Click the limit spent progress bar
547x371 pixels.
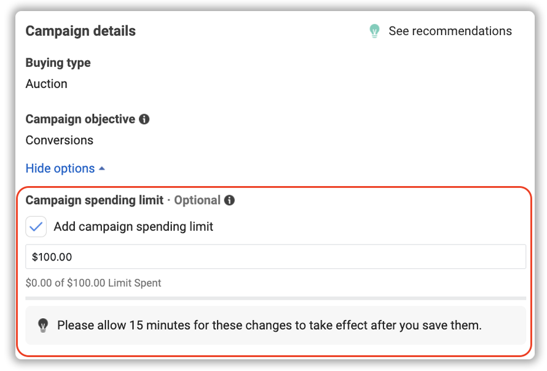[x=275, y=298]
